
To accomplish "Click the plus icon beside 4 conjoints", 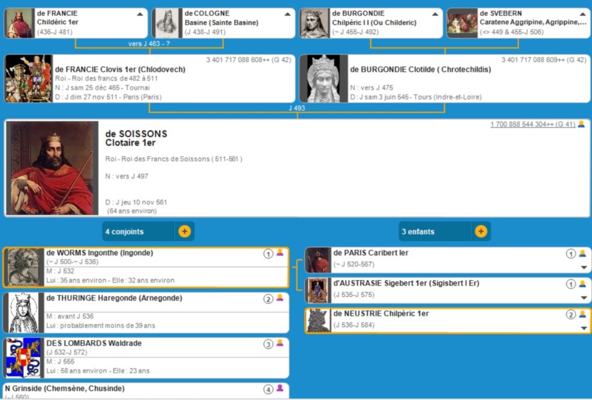I will tap(184, 231).
